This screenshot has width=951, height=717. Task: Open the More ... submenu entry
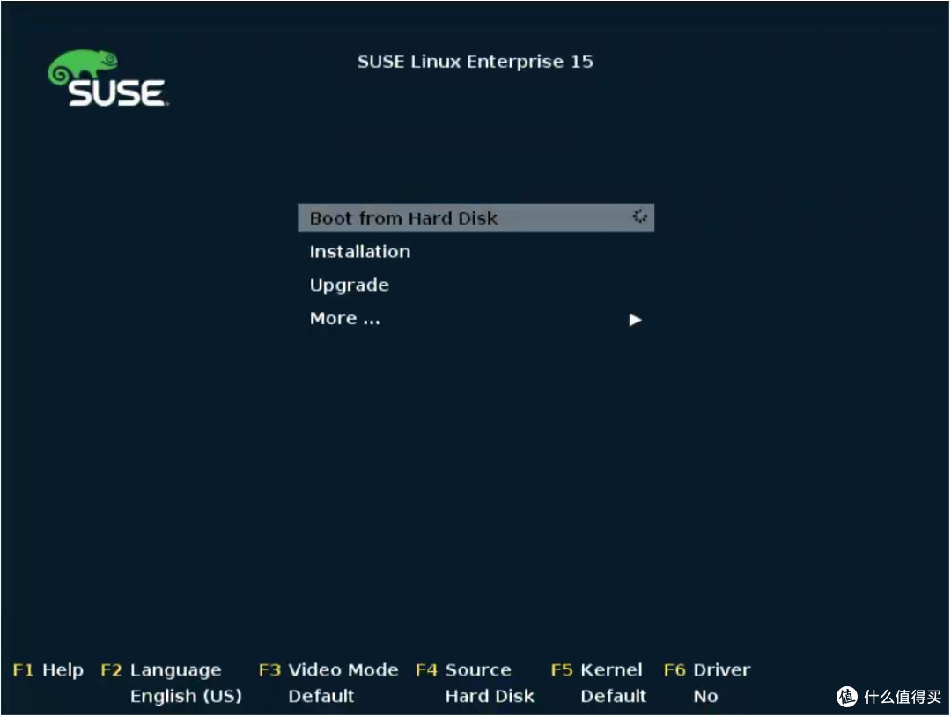(344, 319)
